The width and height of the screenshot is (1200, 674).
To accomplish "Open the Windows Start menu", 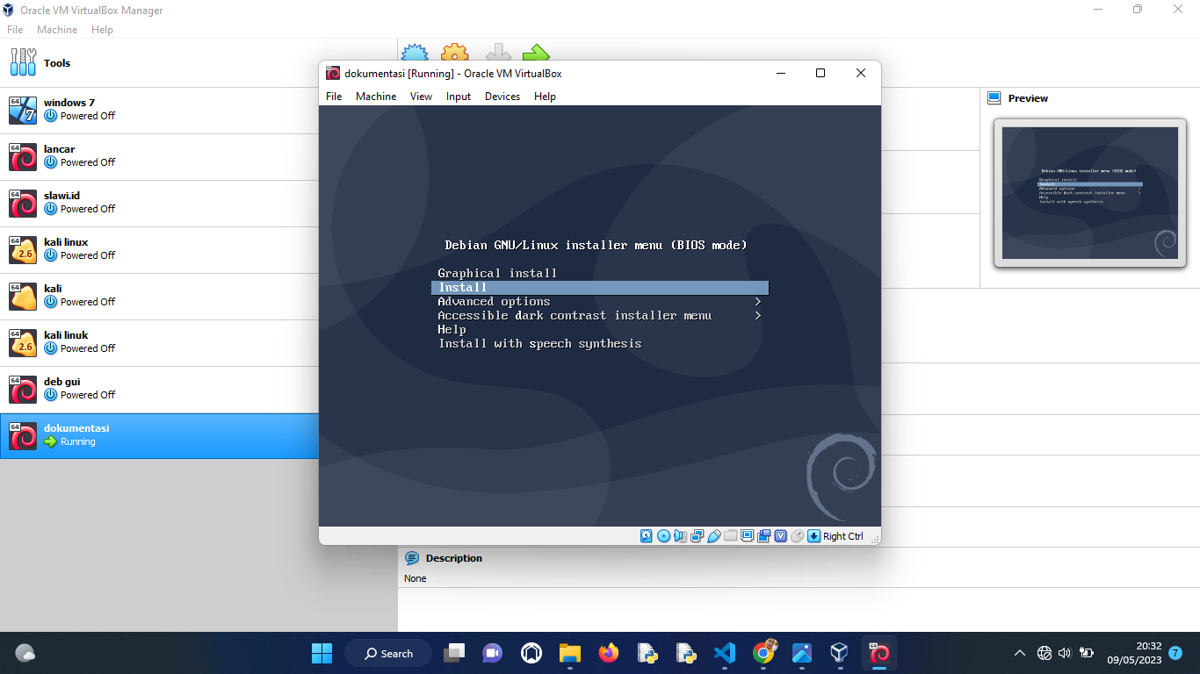I will coord(322,653).
